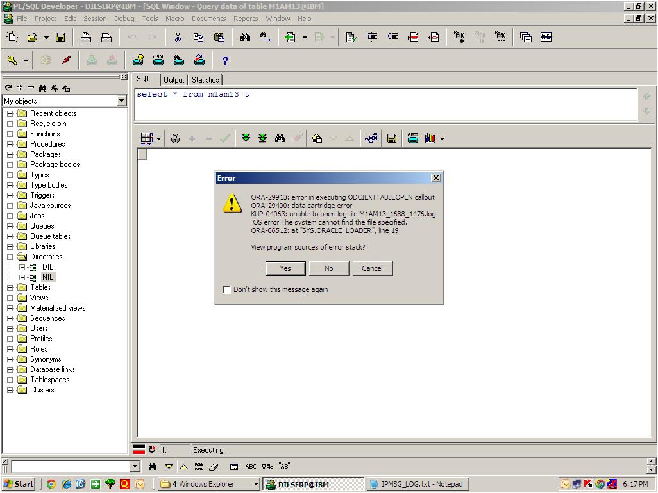Viewport: 658px width, 493px height.
Task: Expand the Tables folder in object tree
Action: point(10,287)
